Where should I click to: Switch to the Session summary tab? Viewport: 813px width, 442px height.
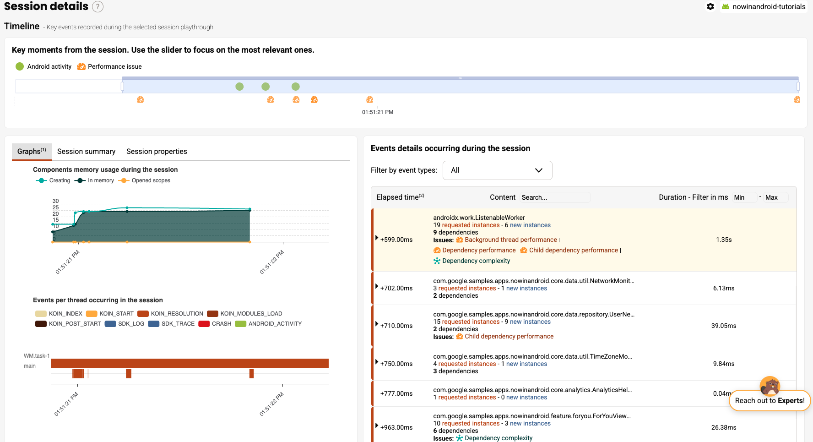86,152
